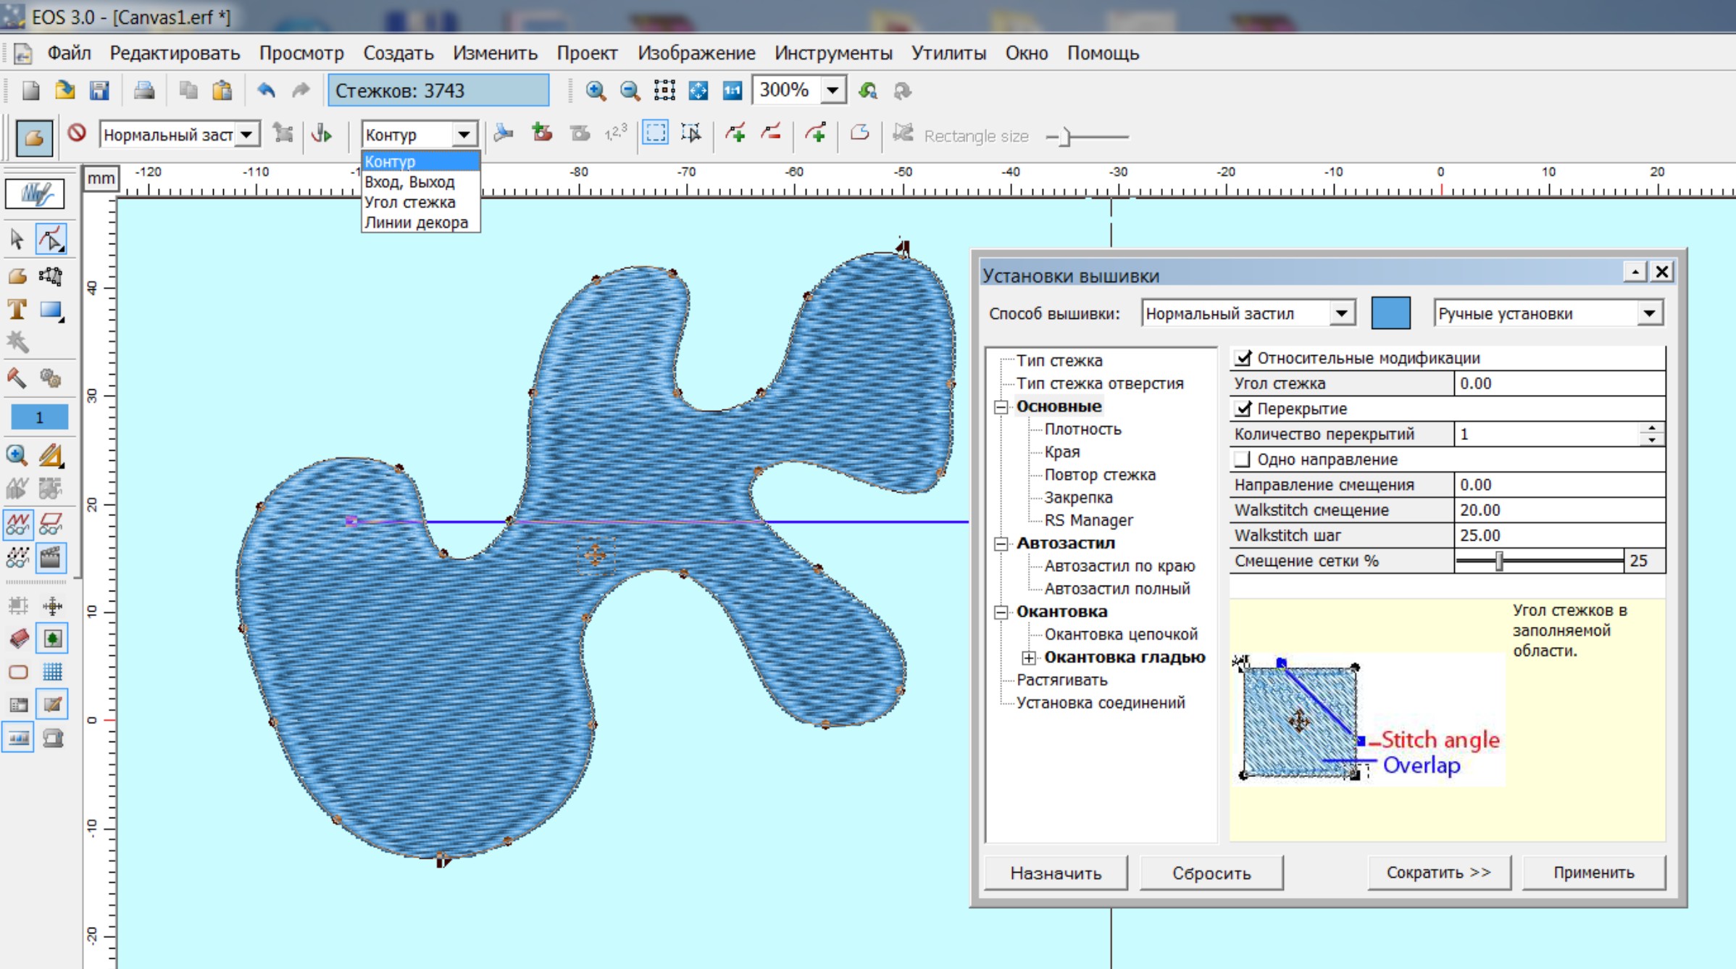Screen dimensions: 1736x969
Task: Collapse the Основные tree node
Action: coord(1001,407)
